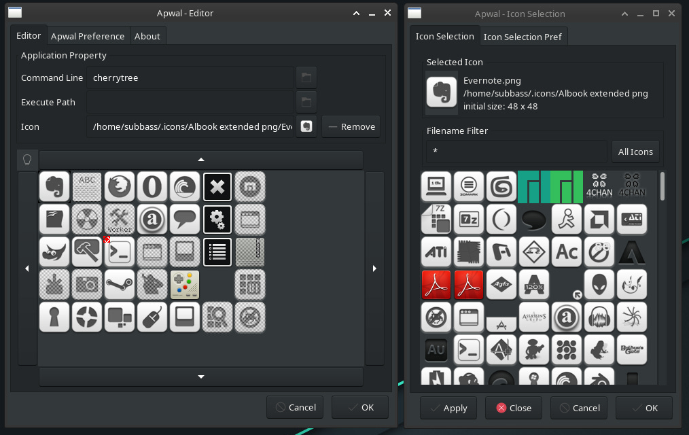689x435 pixels.
Task: Click the All Icons button
Action: coord(635,152)
